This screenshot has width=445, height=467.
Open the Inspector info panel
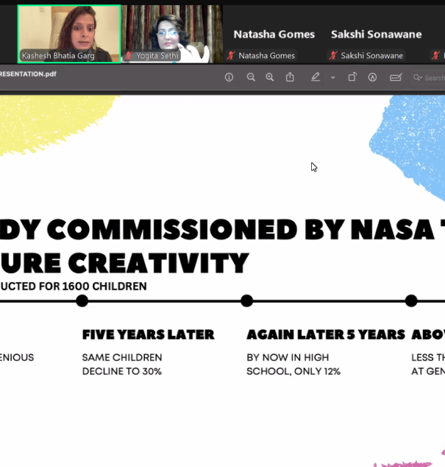tap(229, 77)
